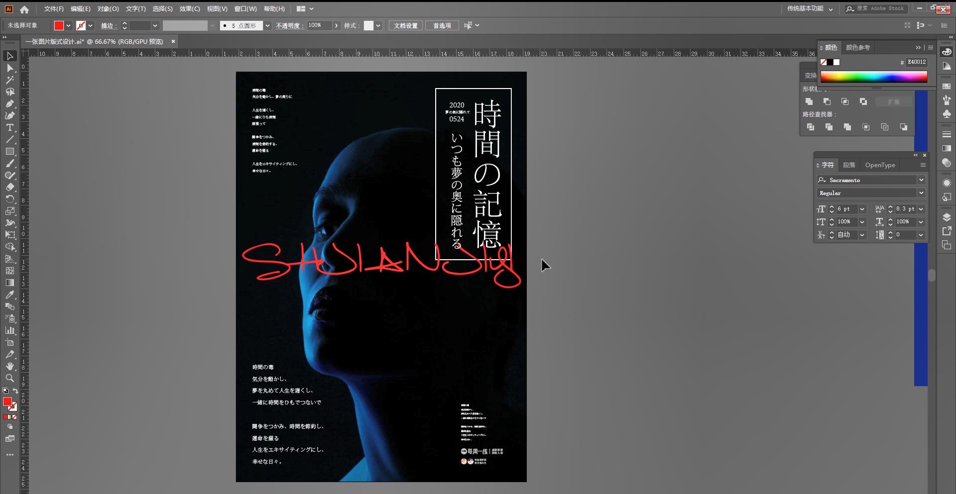Open the Color panel options menu
Image resolution: width=956 pixels, height=494 pixels.
click(x=931, y=48)
